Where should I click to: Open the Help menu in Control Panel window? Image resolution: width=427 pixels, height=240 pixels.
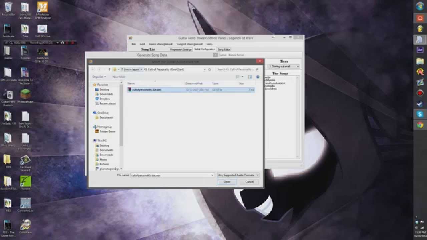[209, 44]
